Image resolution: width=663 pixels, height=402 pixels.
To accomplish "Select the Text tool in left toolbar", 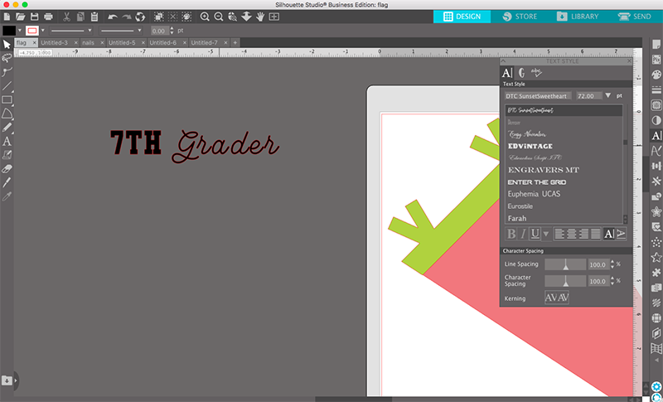I will point(7,141).
